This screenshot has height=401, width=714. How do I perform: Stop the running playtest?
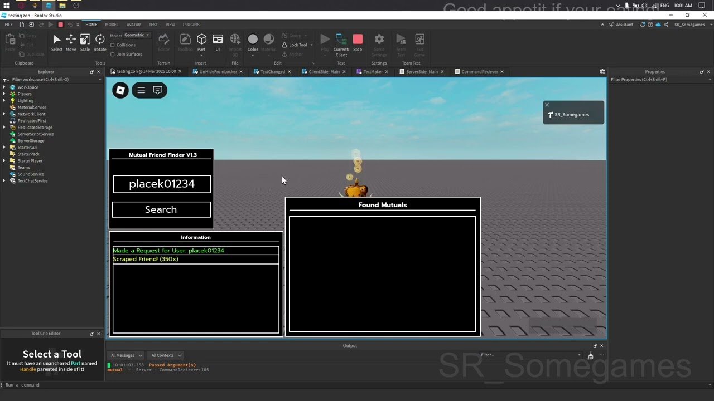(358, 43)
